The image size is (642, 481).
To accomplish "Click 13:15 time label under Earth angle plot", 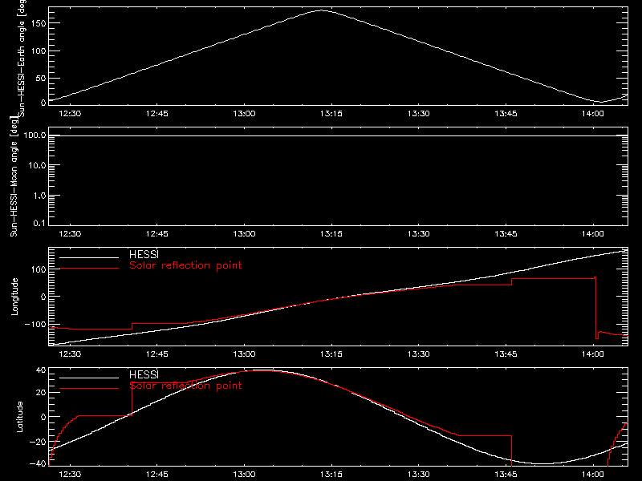I will 331,114.
